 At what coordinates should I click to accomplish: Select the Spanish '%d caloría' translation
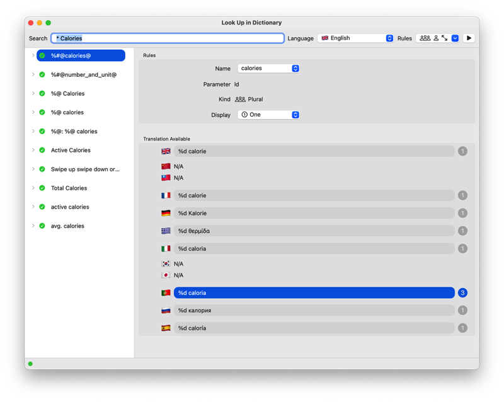tap(314, 328)
